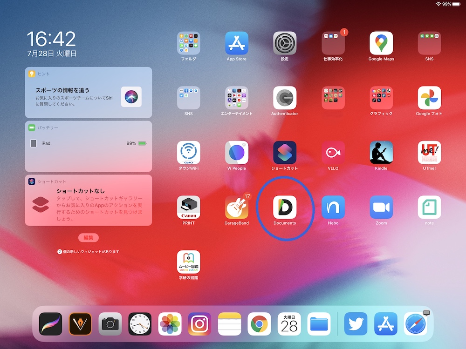Select the iPad battery row
This screenshot has width=466, height=349.
[89, 143]
